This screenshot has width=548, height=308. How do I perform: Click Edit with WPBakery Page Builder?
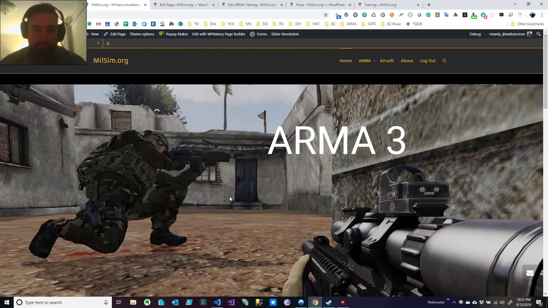click(x=219, y=34)
